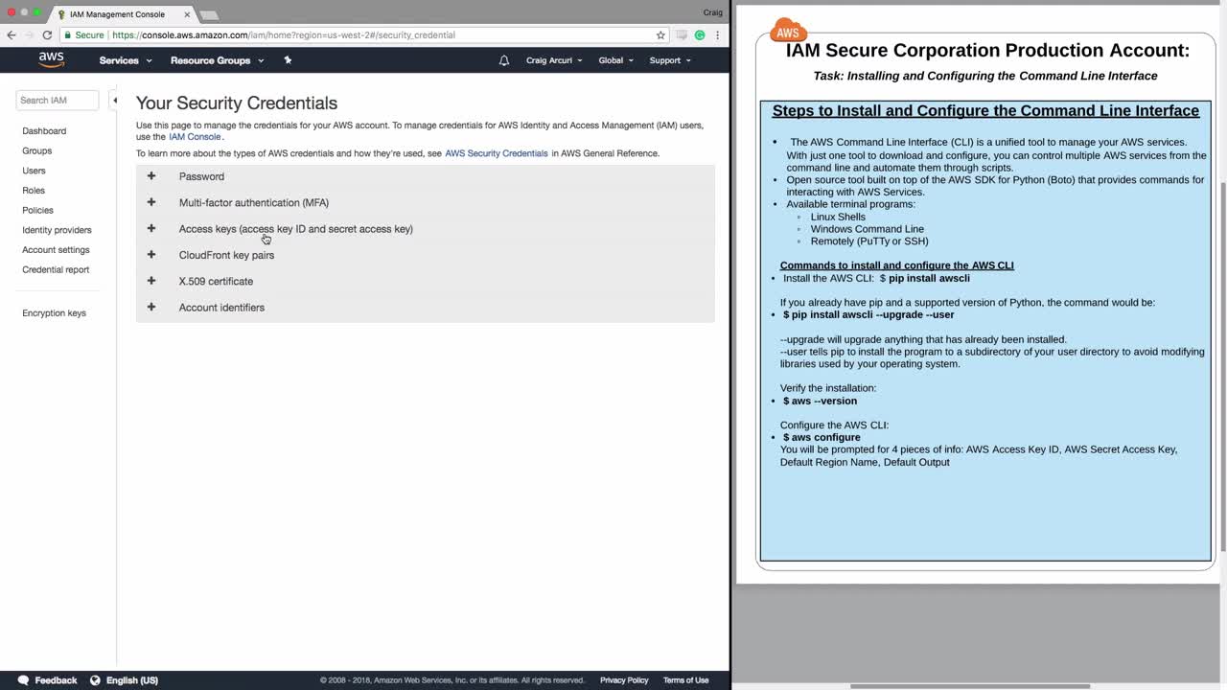Click the AWS cloud logo in document
Viewport: 1227px width, 690px height.
[x=788, y=30]
